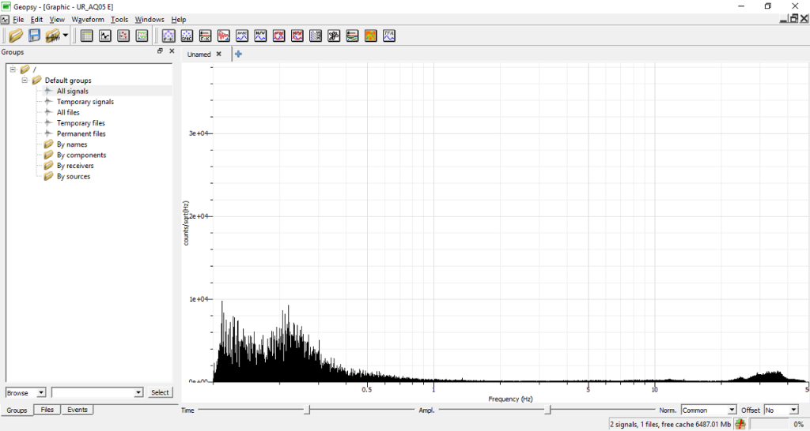Open the table view tool icon
Image resolution: width=810 pixels, height=431 pixels.
point(87,36)
